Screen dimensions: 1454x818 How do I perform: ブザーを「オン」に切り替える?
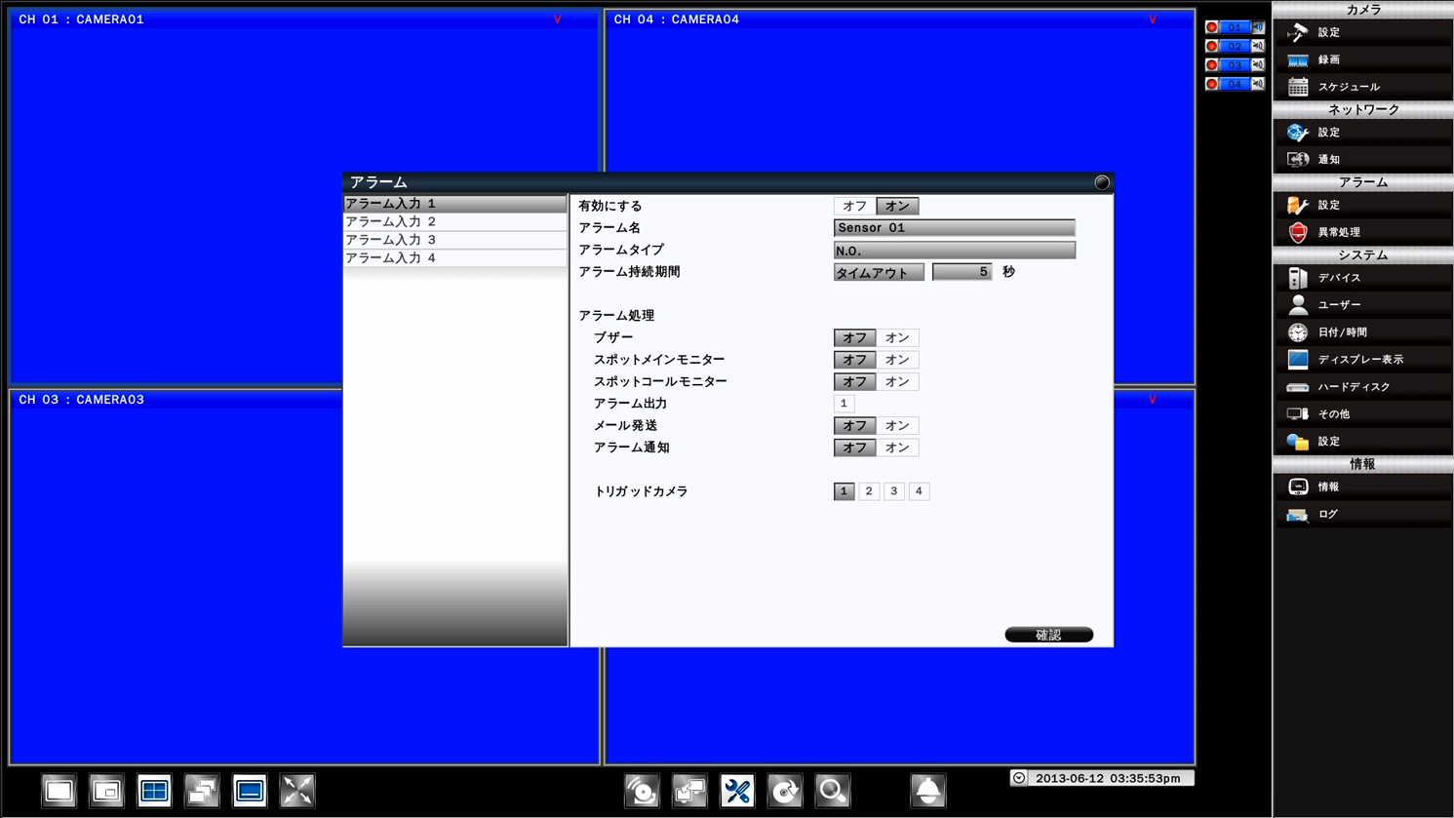click(x=896, y=337)
